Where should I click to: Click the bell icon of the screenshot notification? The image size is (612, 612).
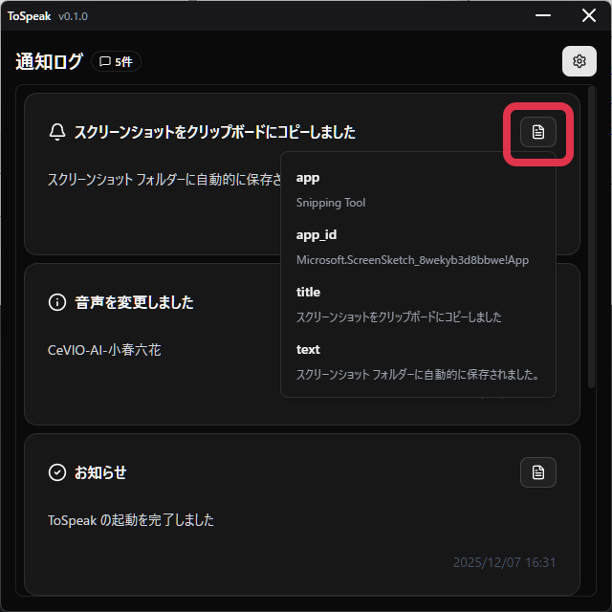57,132
